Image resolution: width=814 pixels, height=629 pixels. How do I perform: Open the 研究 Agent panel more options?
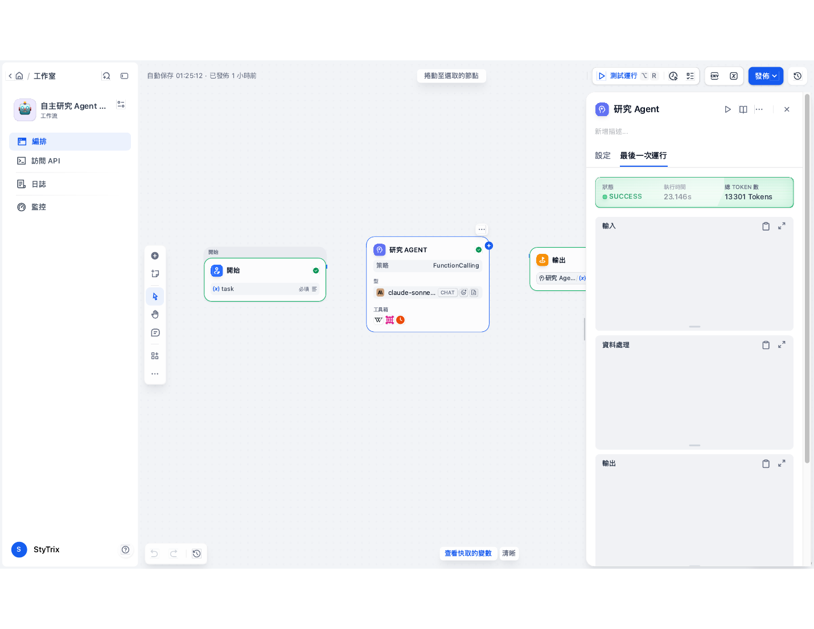(759, 109)
